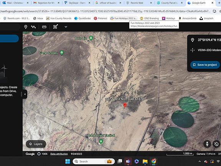Open the Inbox bookmark
Viewport: 221px width, 166px height.
[38, 18]
